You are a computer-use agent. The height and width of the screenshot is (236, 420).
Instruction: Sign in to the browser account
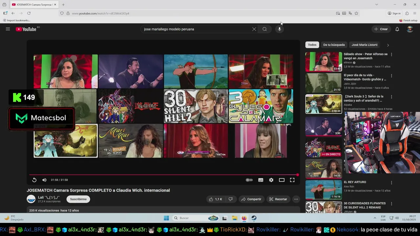(x=394, y=13)
